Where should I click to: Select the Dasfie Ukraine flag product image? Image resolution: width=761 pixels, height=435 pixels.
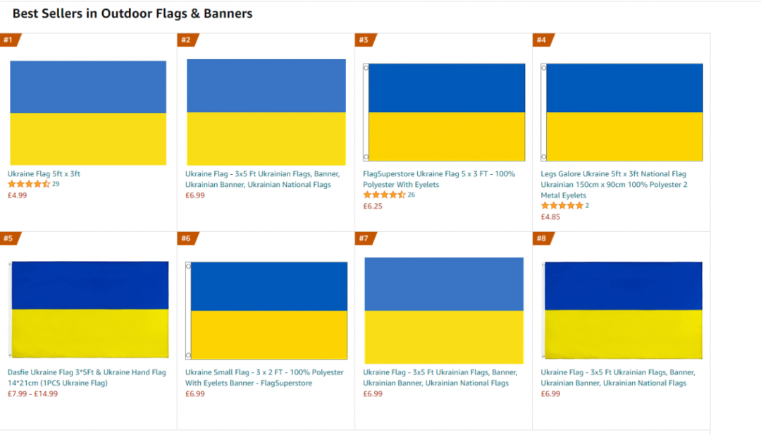(89, 310)
